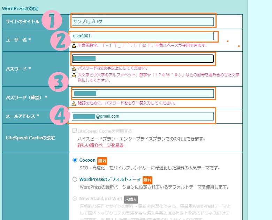Screen dimensions: 272x220
Task: Select the New Standard Ver4 radio button
Action: coord(75,198)
